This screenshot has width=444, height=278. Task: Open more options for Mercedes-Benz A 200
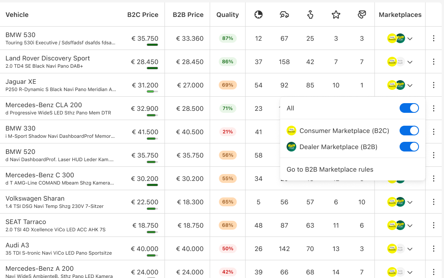pos(434,272)
